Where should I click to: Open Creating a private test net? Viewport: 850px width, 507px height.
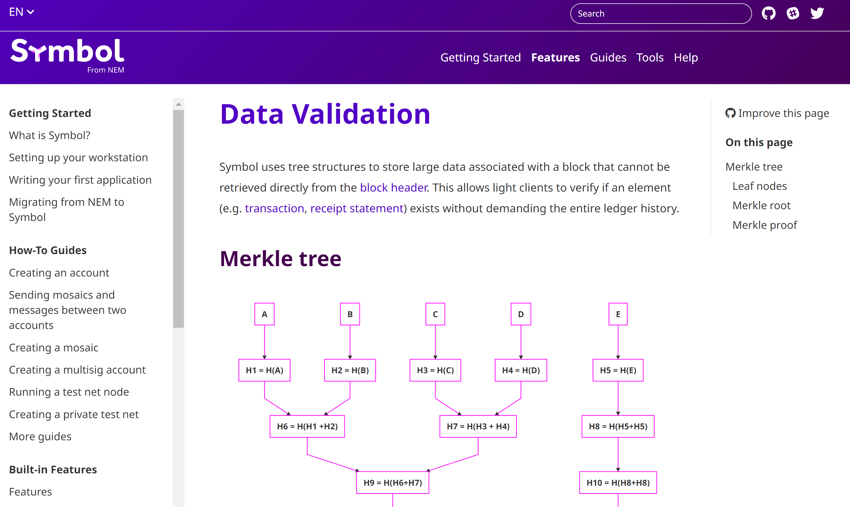point(74,414)
